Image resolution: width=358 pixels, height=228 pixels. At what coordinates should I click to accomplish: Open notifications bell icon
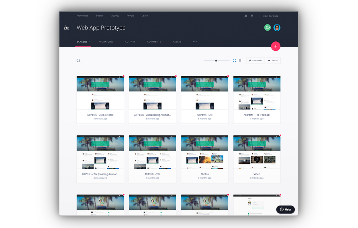point(246,16)
